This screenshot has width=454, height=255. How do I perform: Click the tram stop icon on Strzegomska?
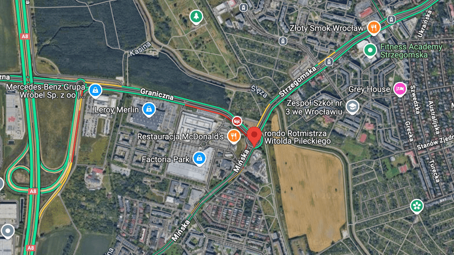(x=329, y=61)
